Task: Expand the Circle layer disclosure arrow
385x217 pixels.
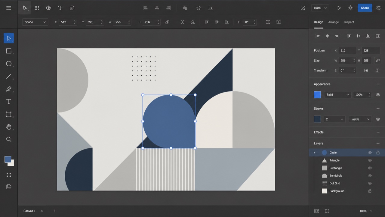Action: [315, 153]
